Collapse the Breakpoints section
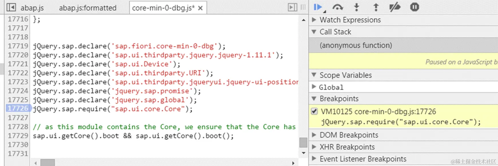Viewport: 498px width, 166px height. [x=314, y=99]
